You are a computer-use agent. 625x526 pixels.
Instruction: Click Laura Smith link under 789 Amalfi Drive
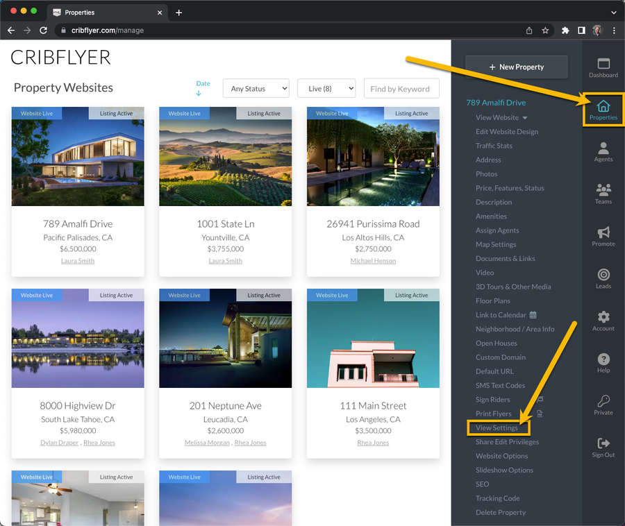(78, 261)
